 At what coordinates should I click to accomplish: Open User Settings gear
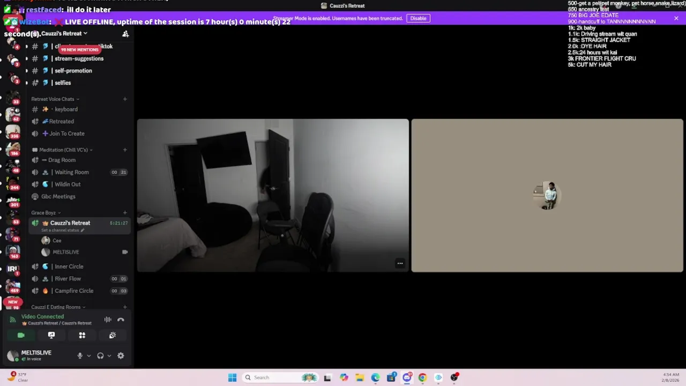[x=121, y=355]
